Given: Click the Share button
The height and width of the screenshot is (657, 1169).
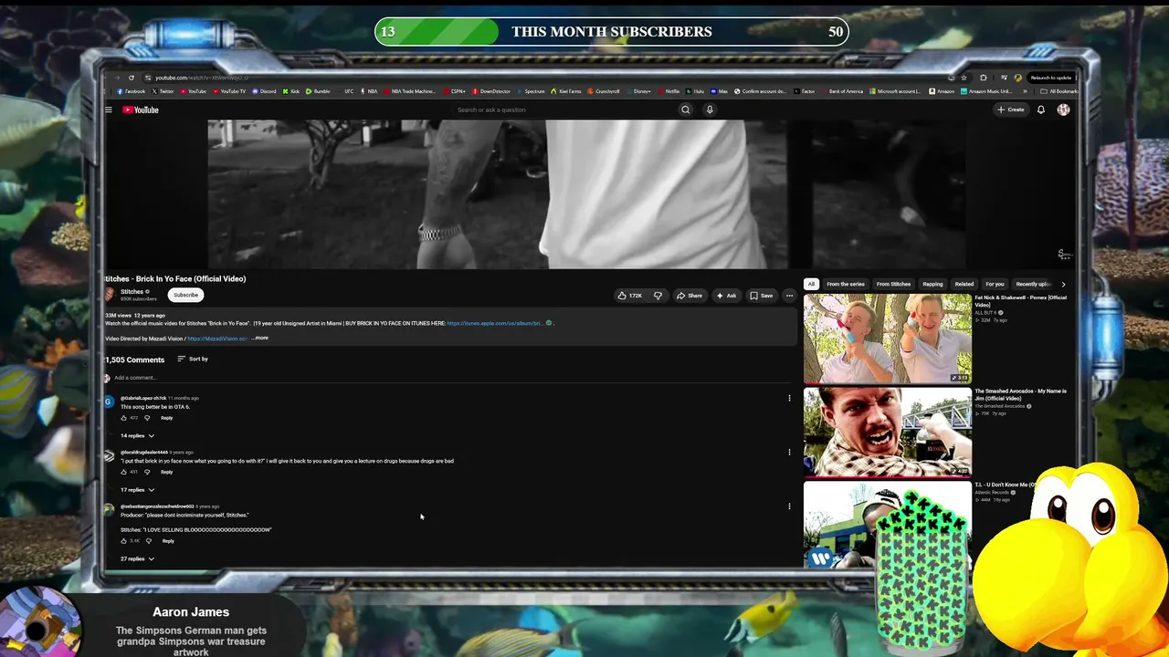Looking at the screenshot, I should pyautogui.click(x=690, y=296).
